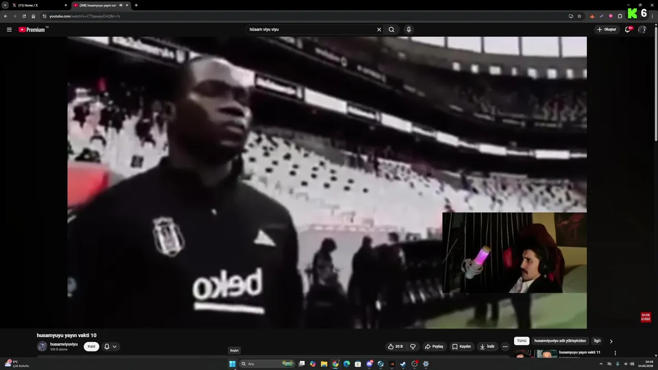Show next filter chips with right arrow
This screenshot has height=370, width=658.
pyautogui.click(x=611, y=341)
